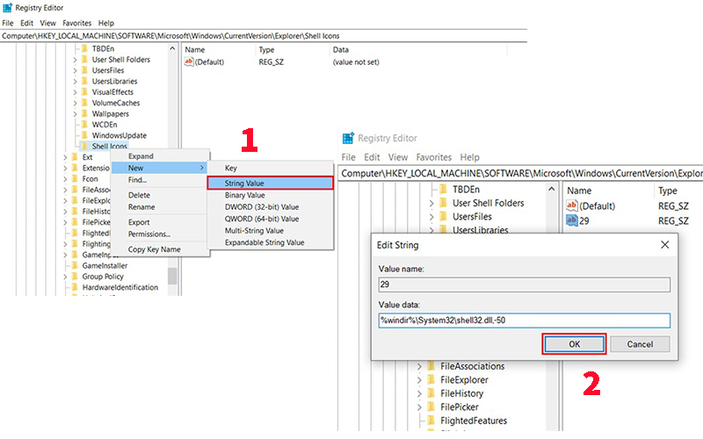This screenshot has width=703, height=439.
Task: Open Help menu in right Registry Editor
Action: pyautogui.click(x=469, y=157)
